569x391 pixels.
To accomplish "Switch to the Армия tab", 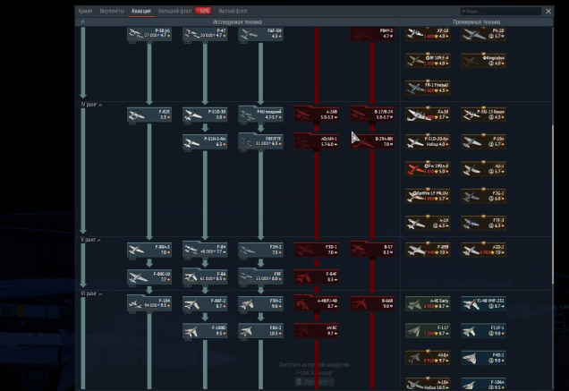I will coord(85,12).
